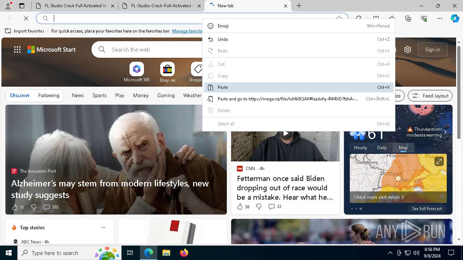Select the weather Map tab
This screenshot has width=463, height=260.
click(403, 148)
